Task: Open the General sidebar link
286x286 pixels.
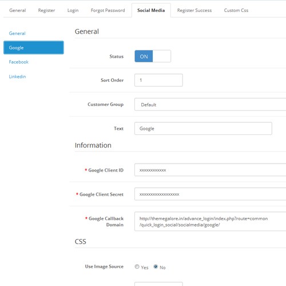Action: pyautogui.click(x=17, y=33)
